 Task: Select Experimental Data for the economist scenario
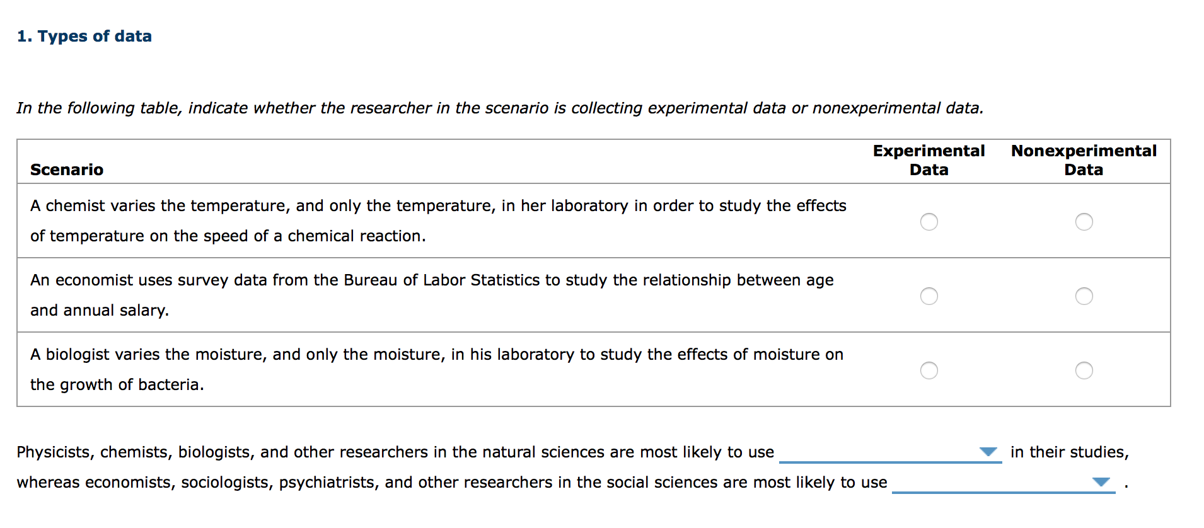(x=929, y=296)
